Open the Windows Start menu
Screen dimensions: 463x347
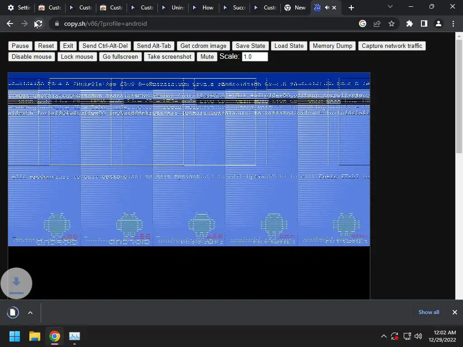(14, 336)
